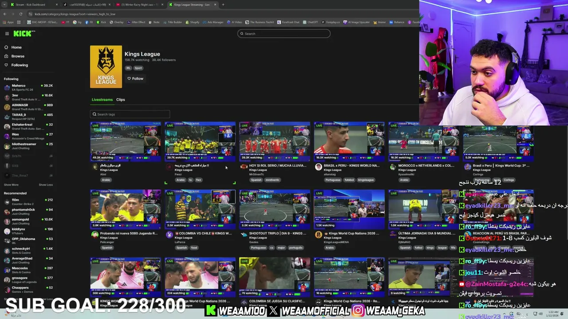
Task: Open HOY SI ROL SERIO stream thumbnail
Action: [x=275, y=141]
